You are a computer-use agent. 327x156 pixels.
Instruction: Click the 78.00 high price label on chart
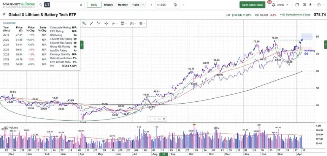click(275, 38)
